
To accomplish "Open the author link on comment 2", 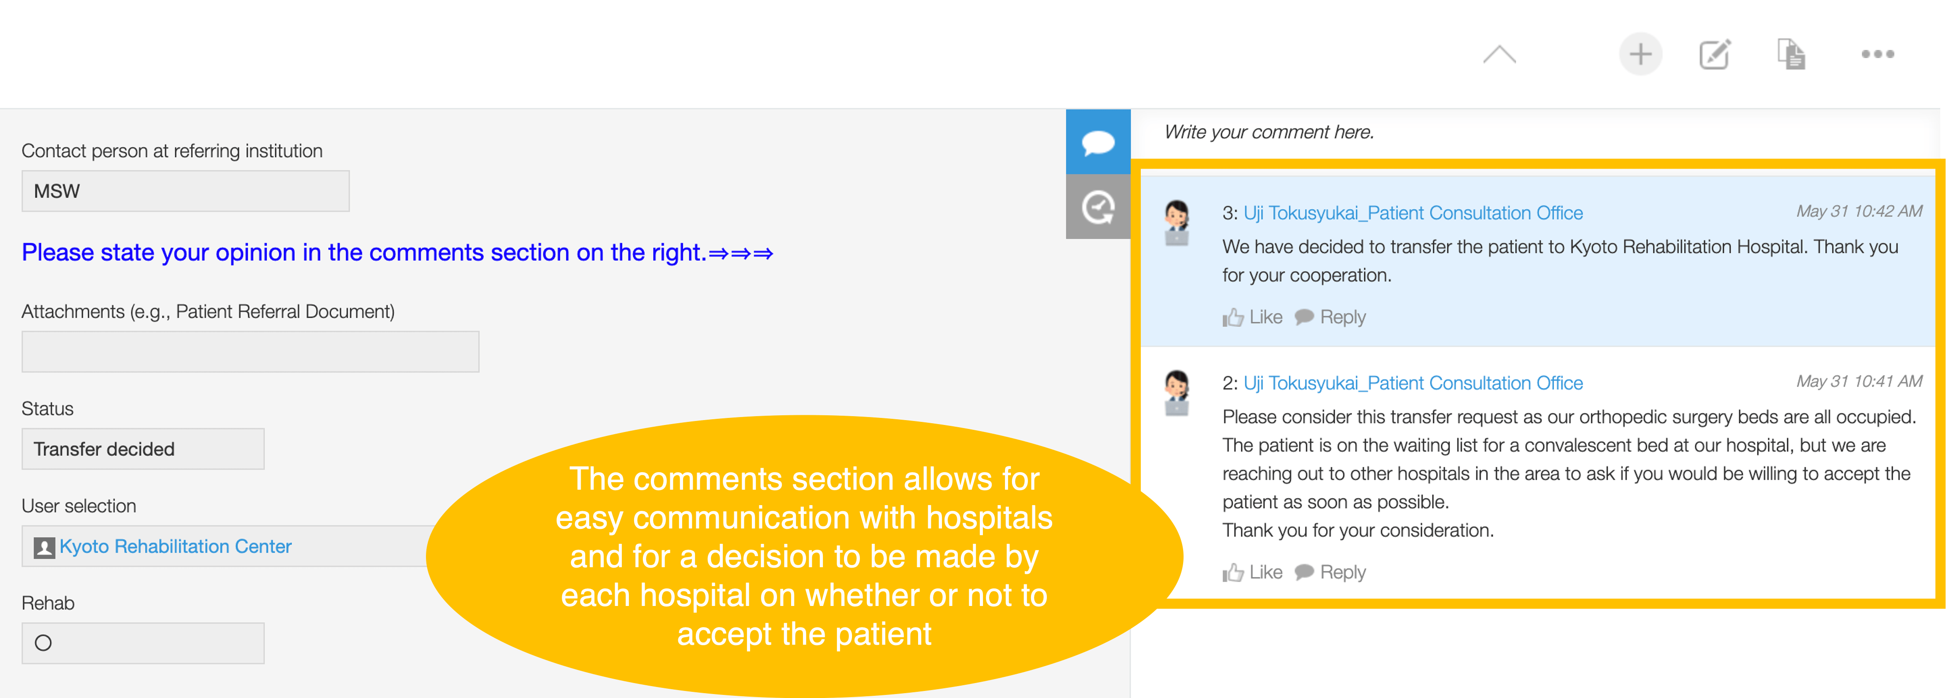I will [x=1413, y=383].
